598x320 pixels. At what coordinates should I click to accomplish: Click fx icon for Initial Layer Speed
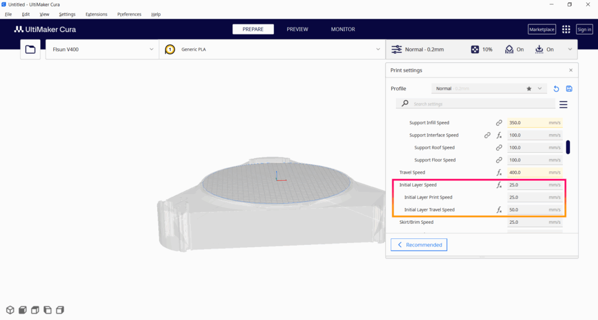(x=499, y=185)
